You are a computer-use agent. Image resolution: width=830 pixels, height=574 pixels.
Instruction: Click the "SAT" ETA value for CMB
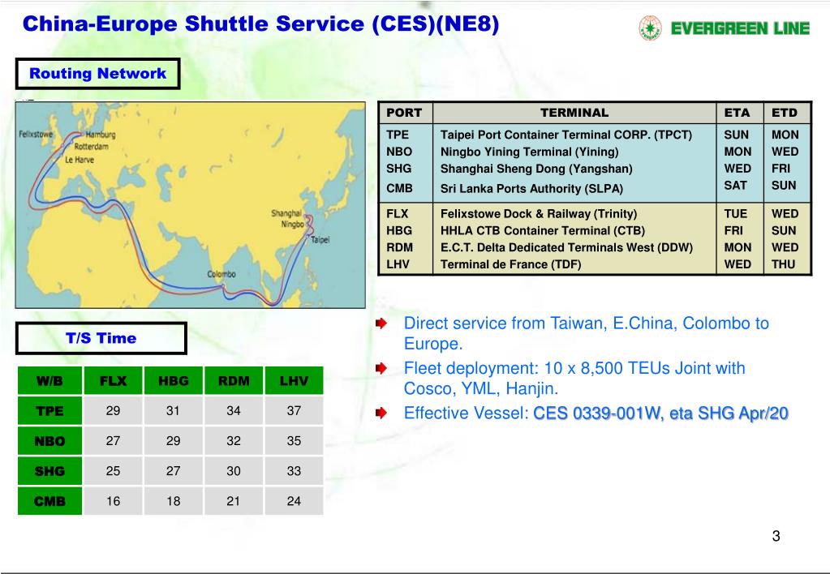[x=735, y=186]
